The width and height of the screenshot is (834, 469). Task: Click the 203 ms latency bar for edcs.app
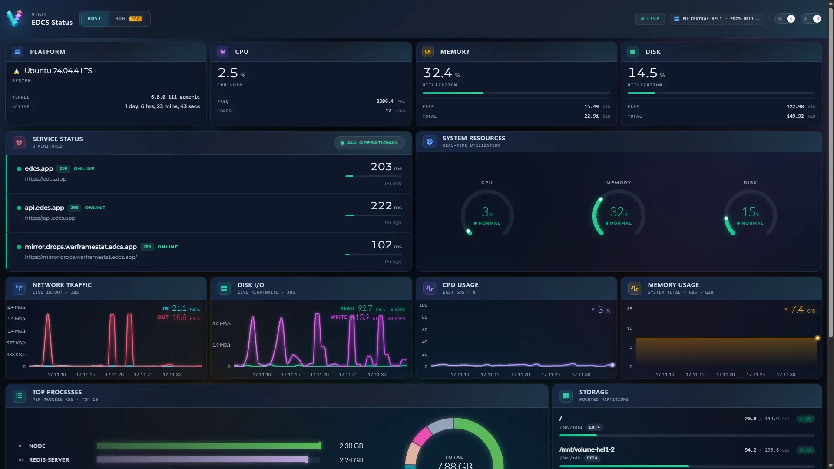373,176
